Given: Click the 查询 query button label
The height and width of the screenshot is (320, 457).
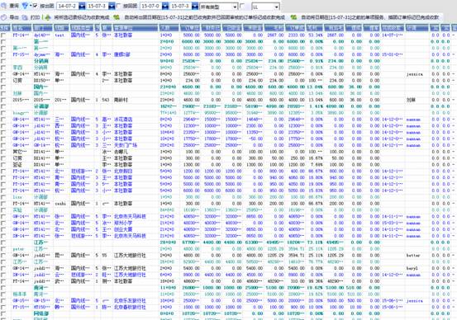Looking at the screenshot, I should [x=14, y=6].
